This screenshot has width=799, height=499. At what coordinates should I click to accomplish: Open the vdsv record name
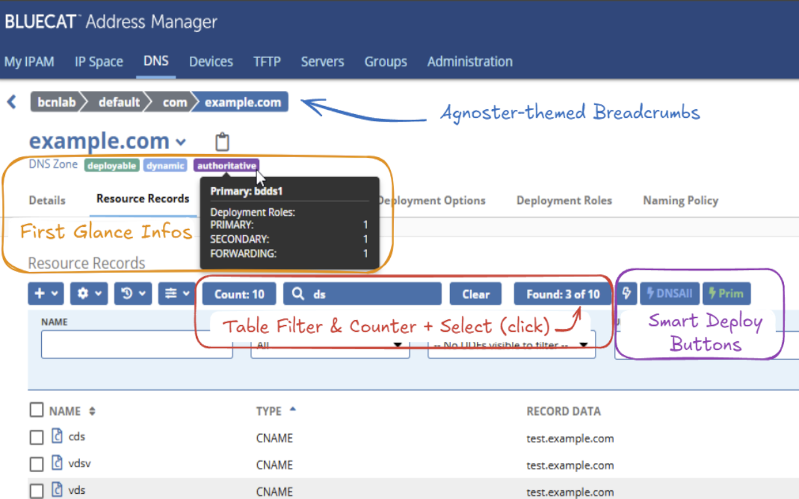(80, 463)
